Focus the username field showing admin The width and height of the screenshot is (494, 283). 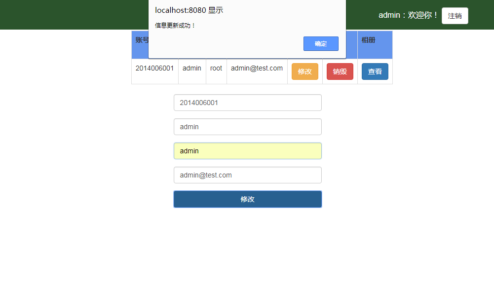[247, 127]
